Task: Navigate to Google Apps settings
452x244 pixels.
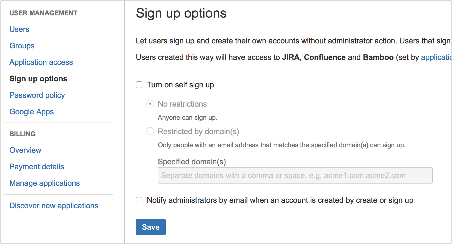Action: (x=32, y=112)
